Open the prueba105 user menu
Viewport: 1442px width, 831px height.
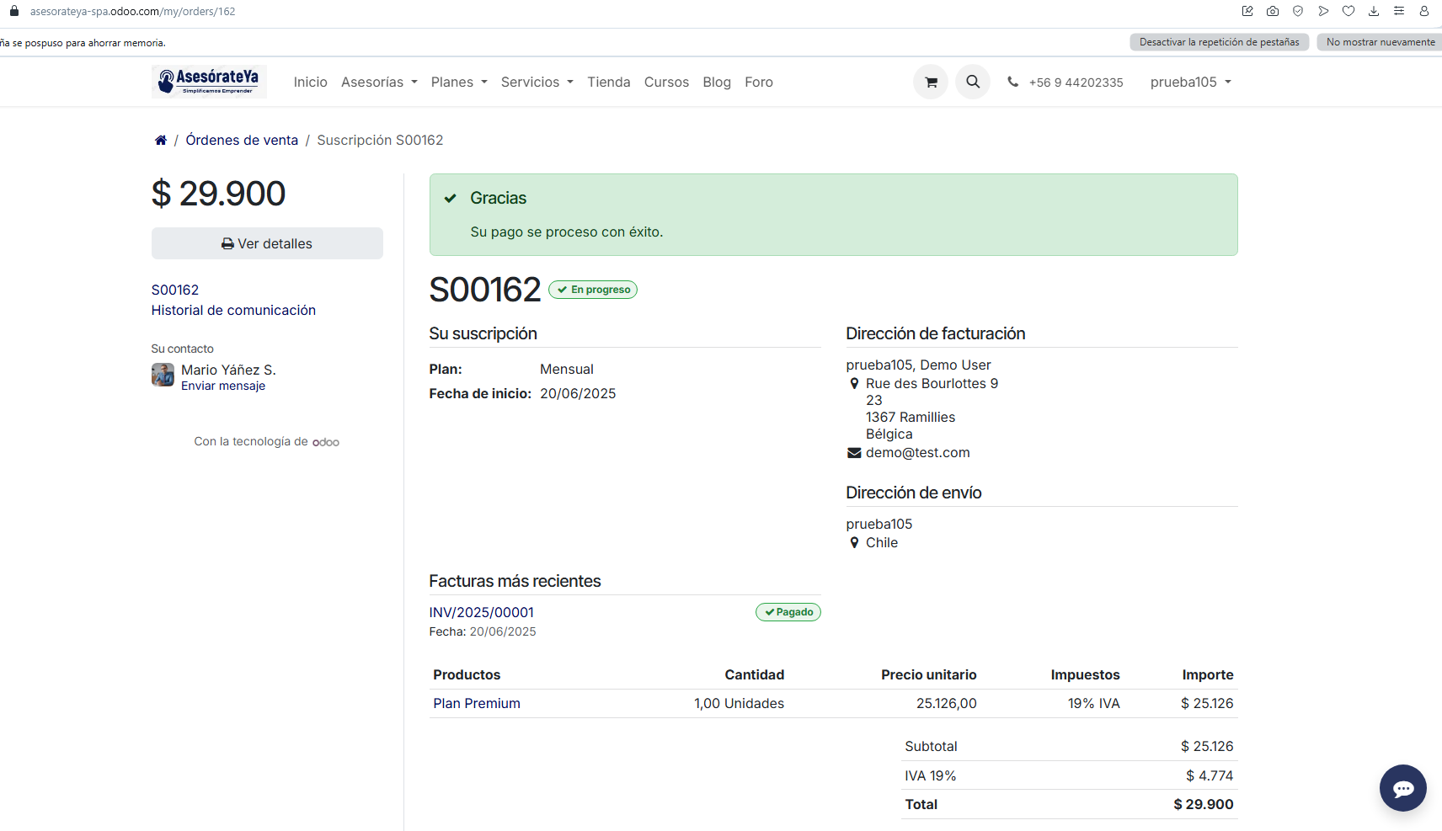[1190, 83]
